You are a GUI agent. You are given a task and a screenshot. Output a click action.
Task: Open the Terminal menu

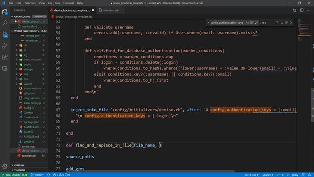68,3
